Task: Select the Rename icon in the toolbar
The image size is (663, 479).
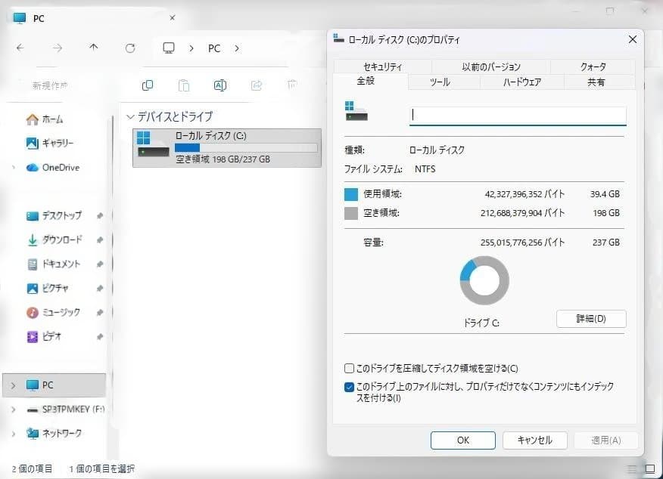Action: [220, 85]
